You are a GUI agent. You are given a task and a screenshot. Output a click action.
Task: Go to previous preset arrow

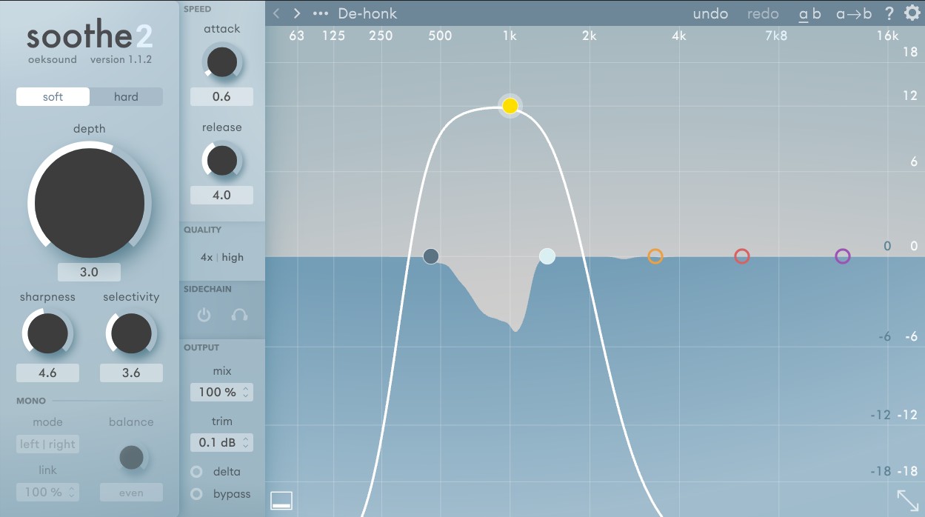[276, 13]
